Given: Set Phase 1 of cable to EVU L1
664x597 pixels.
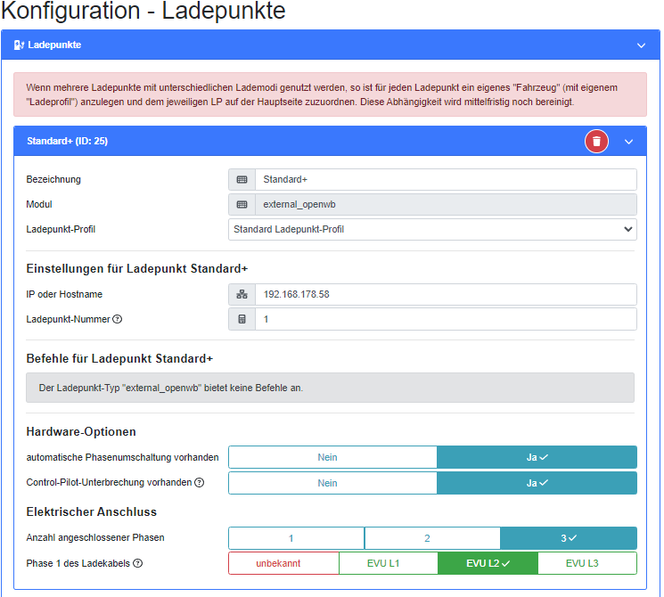Looking at the screenshot, I should pos(389,563).
